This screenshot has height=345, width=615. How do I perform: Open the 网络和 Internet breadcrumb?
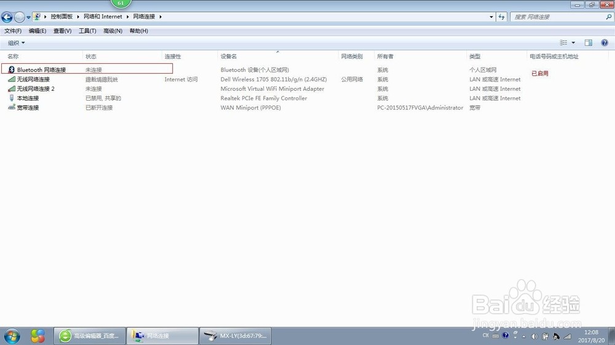(103, 17)
